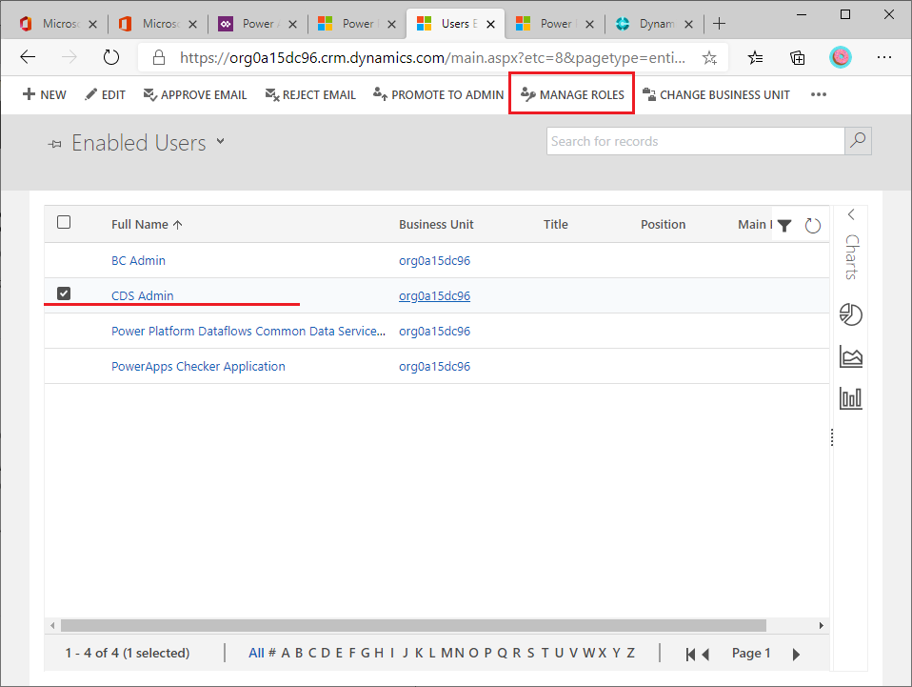Open browser Collections

[798, 57]
